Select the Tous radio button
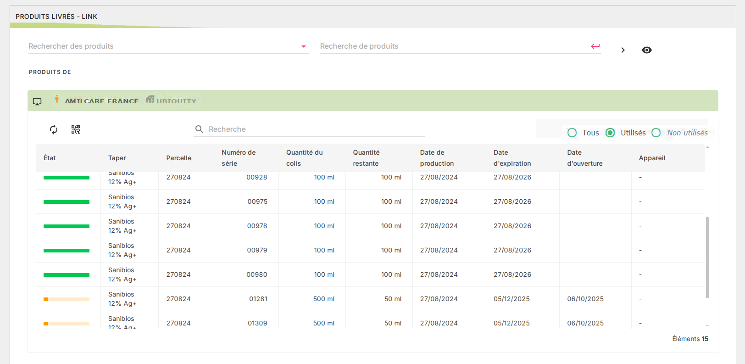745x364 pixels. click(x=572, y=133)
